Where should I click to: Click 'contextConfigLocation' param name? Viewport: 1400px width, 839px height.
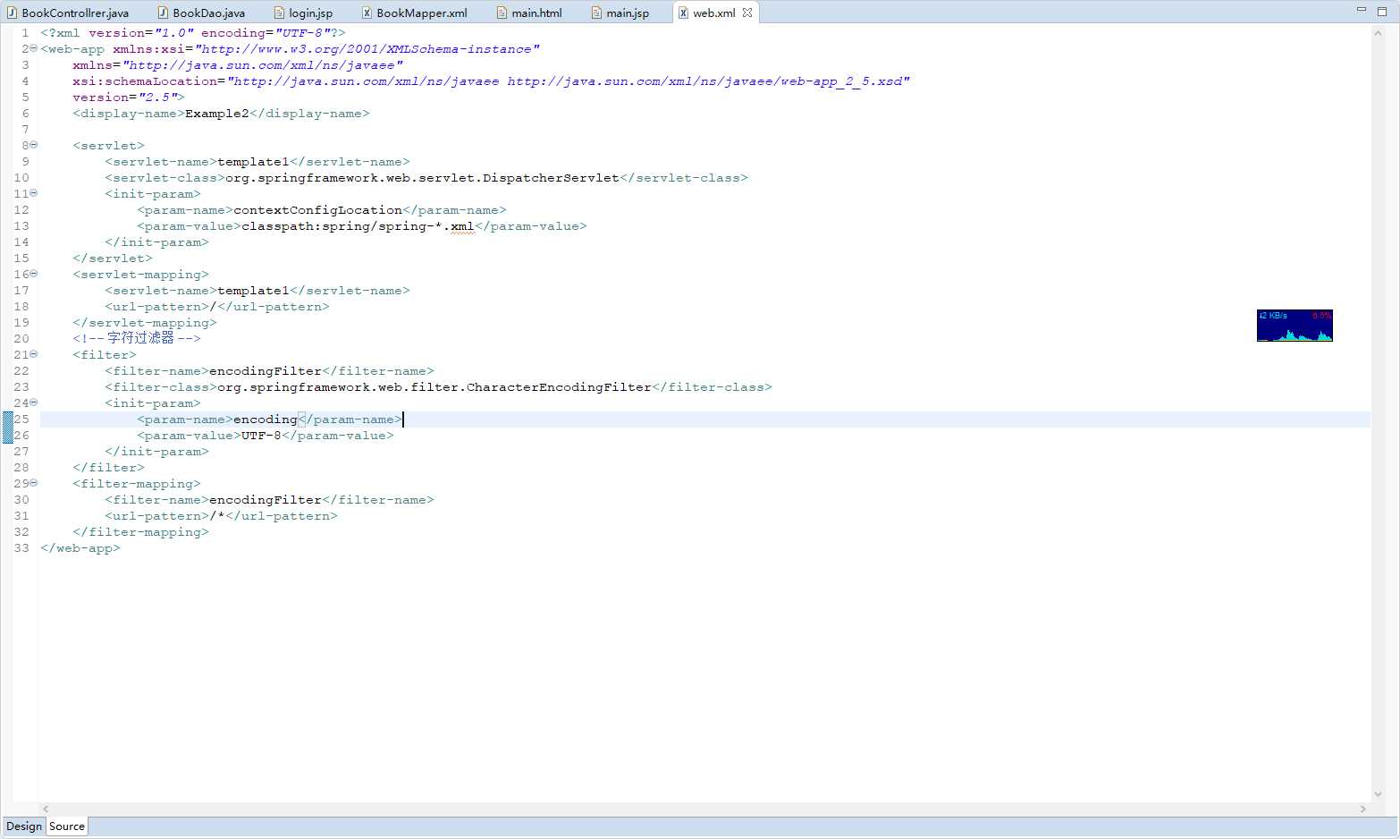318,210
